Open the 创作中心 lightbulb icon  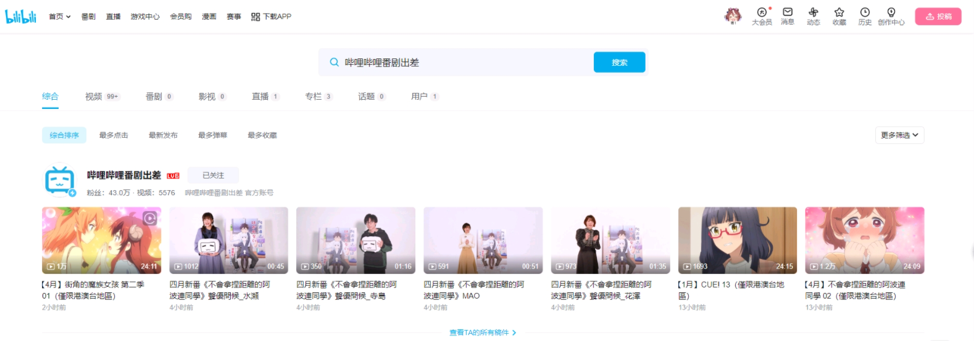(891, 12)
